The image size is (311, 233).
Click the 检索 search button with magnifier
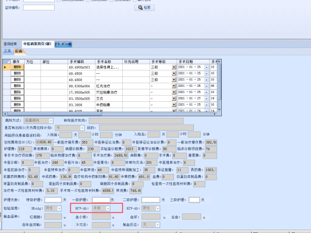click(144, 8)
